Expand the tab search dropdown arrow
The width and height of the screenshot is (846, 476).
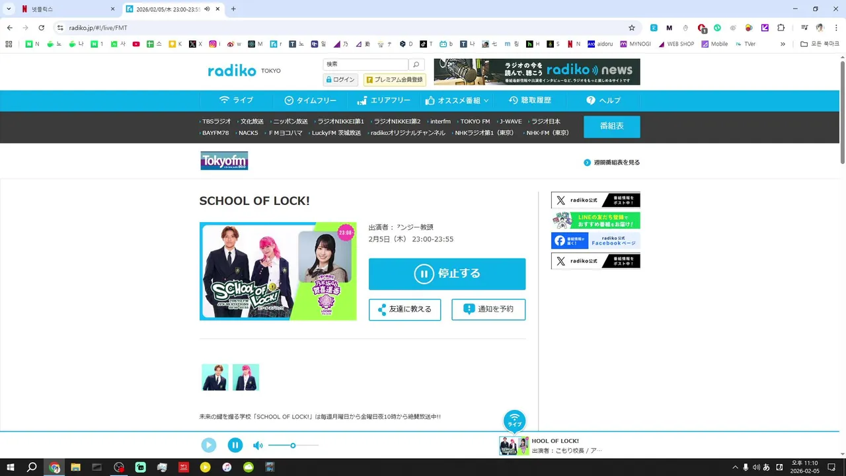(x=9, y=9)
